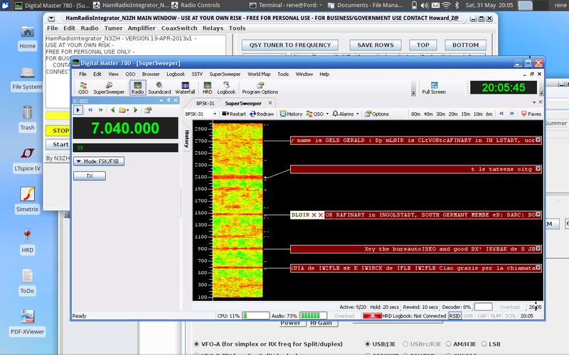This screenshot has width=569, height=355.
Task: Select LSB mode radio button
Action: pyautogui.click(x=484, y=344)
